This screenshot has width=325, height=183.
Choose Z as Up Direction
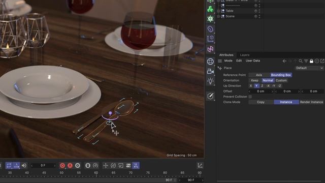point(262,86)
